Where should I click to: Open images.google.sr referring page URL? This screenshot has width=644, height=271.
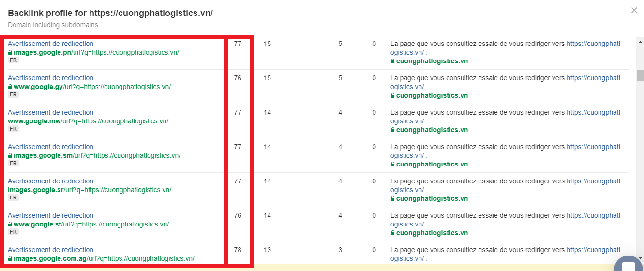pos(90,190)
